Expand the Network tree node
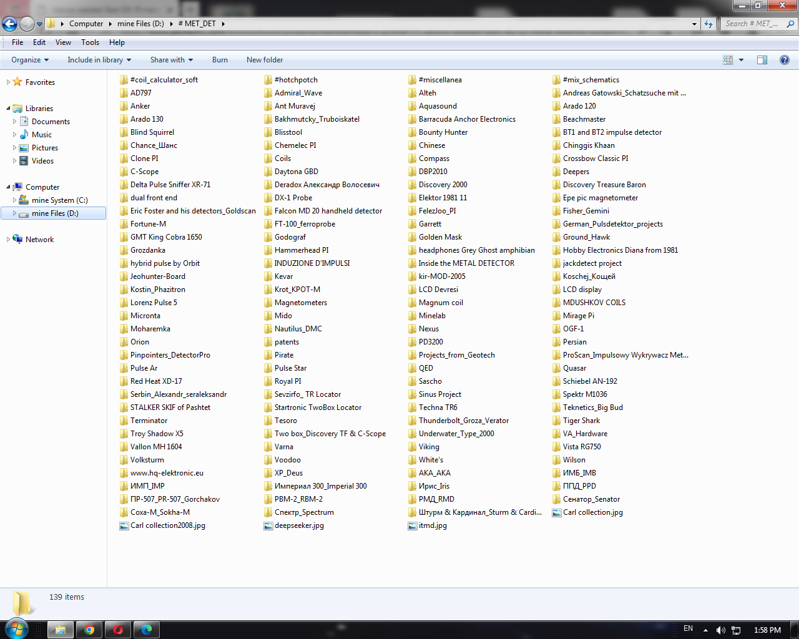Screen dimensions: 799x639 tap(8, 239)
